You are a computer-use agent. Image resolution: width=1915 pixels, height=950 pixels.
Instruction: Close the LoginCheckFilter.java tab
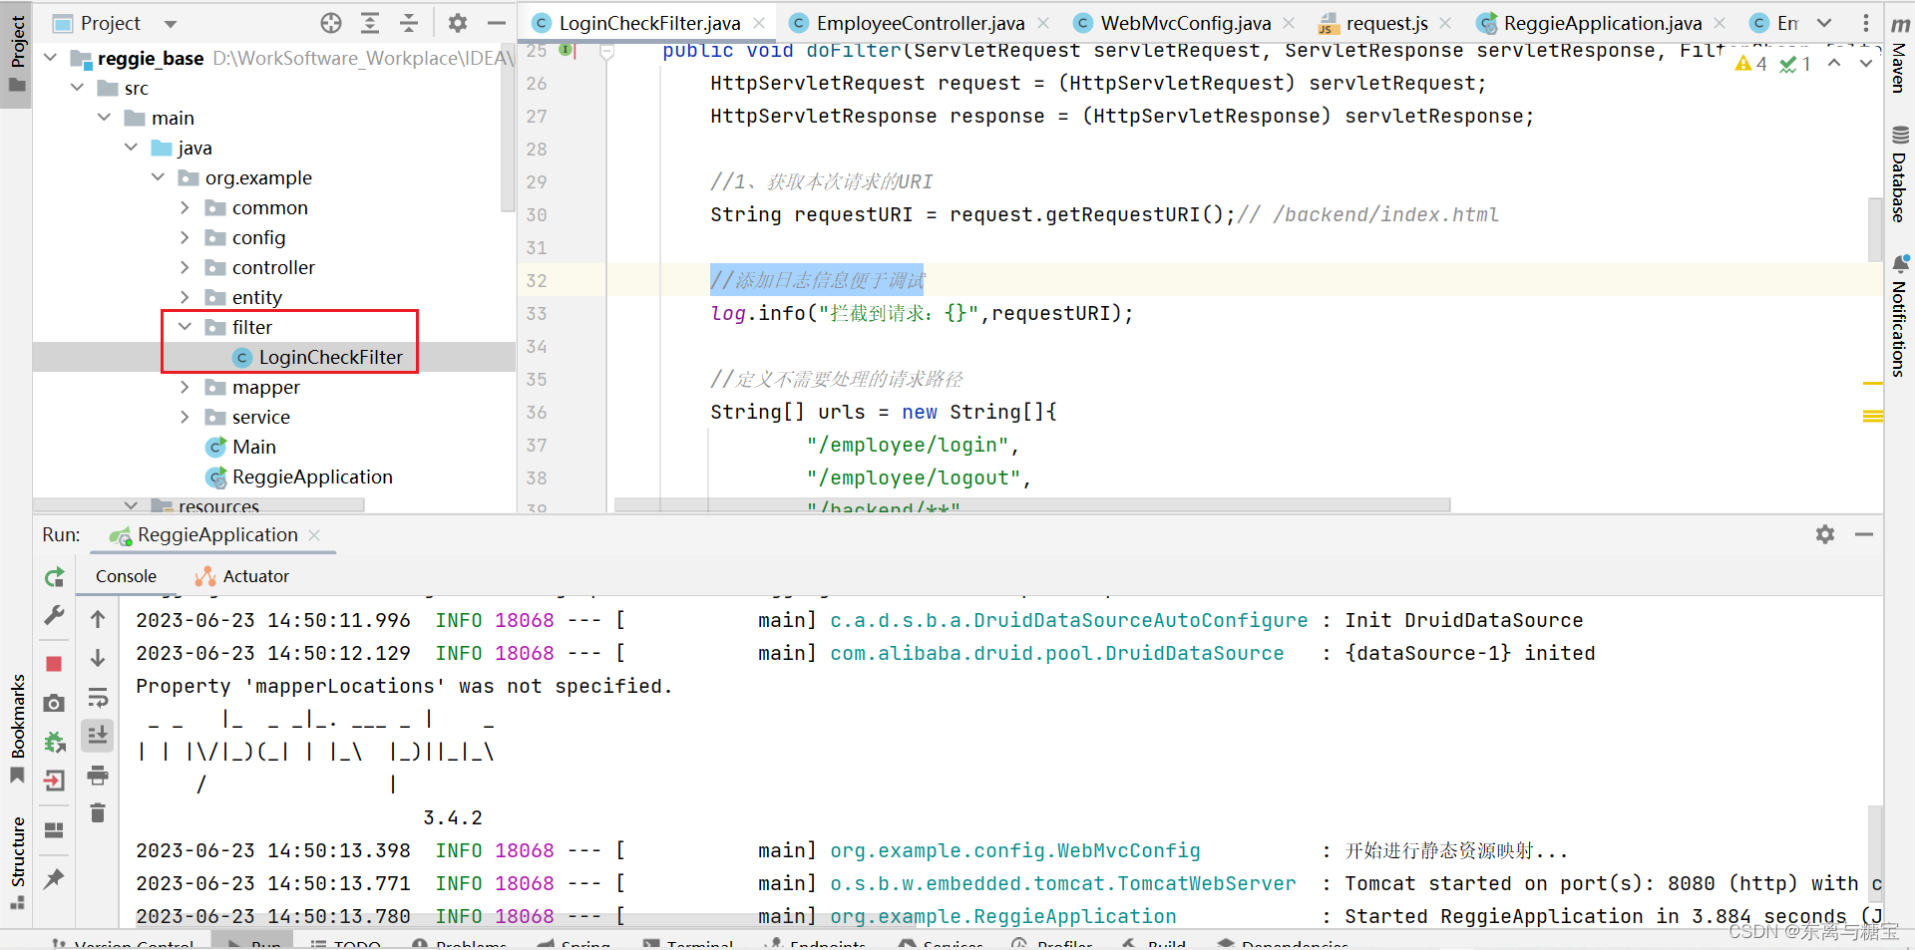pyautogui.click(x=759, y=23)
